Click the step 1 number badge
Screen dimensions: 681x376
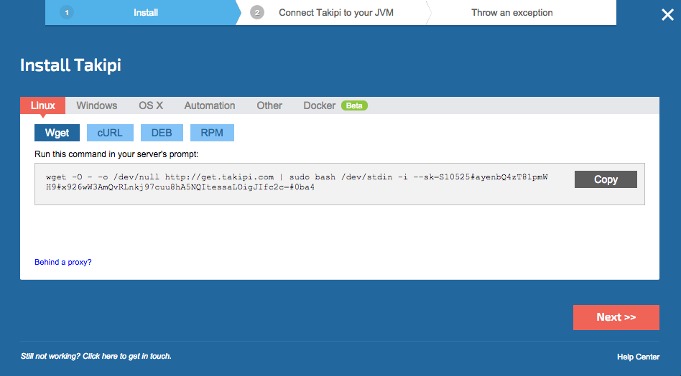67,13
